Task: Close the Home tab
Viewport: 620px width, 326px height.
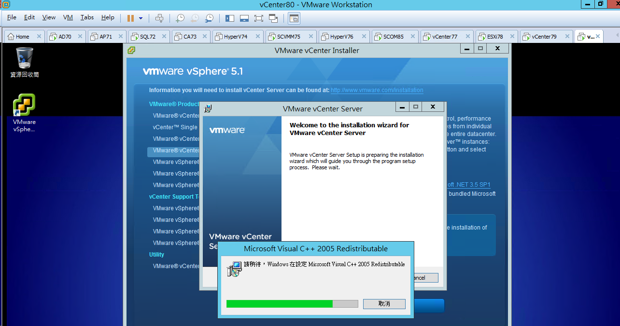Action: pyautogui.click(x=39, y=37)
